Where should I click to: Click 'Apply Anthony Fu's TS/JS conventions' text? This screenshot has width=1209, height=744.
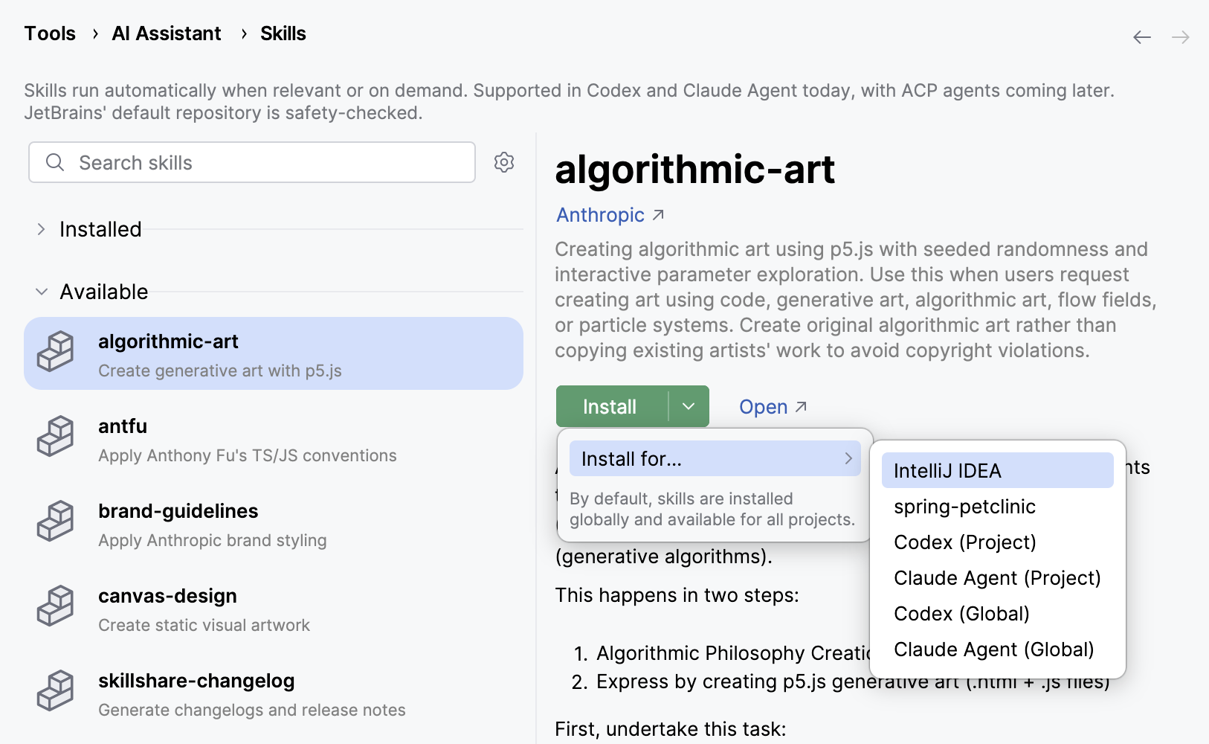pos(248,455)
